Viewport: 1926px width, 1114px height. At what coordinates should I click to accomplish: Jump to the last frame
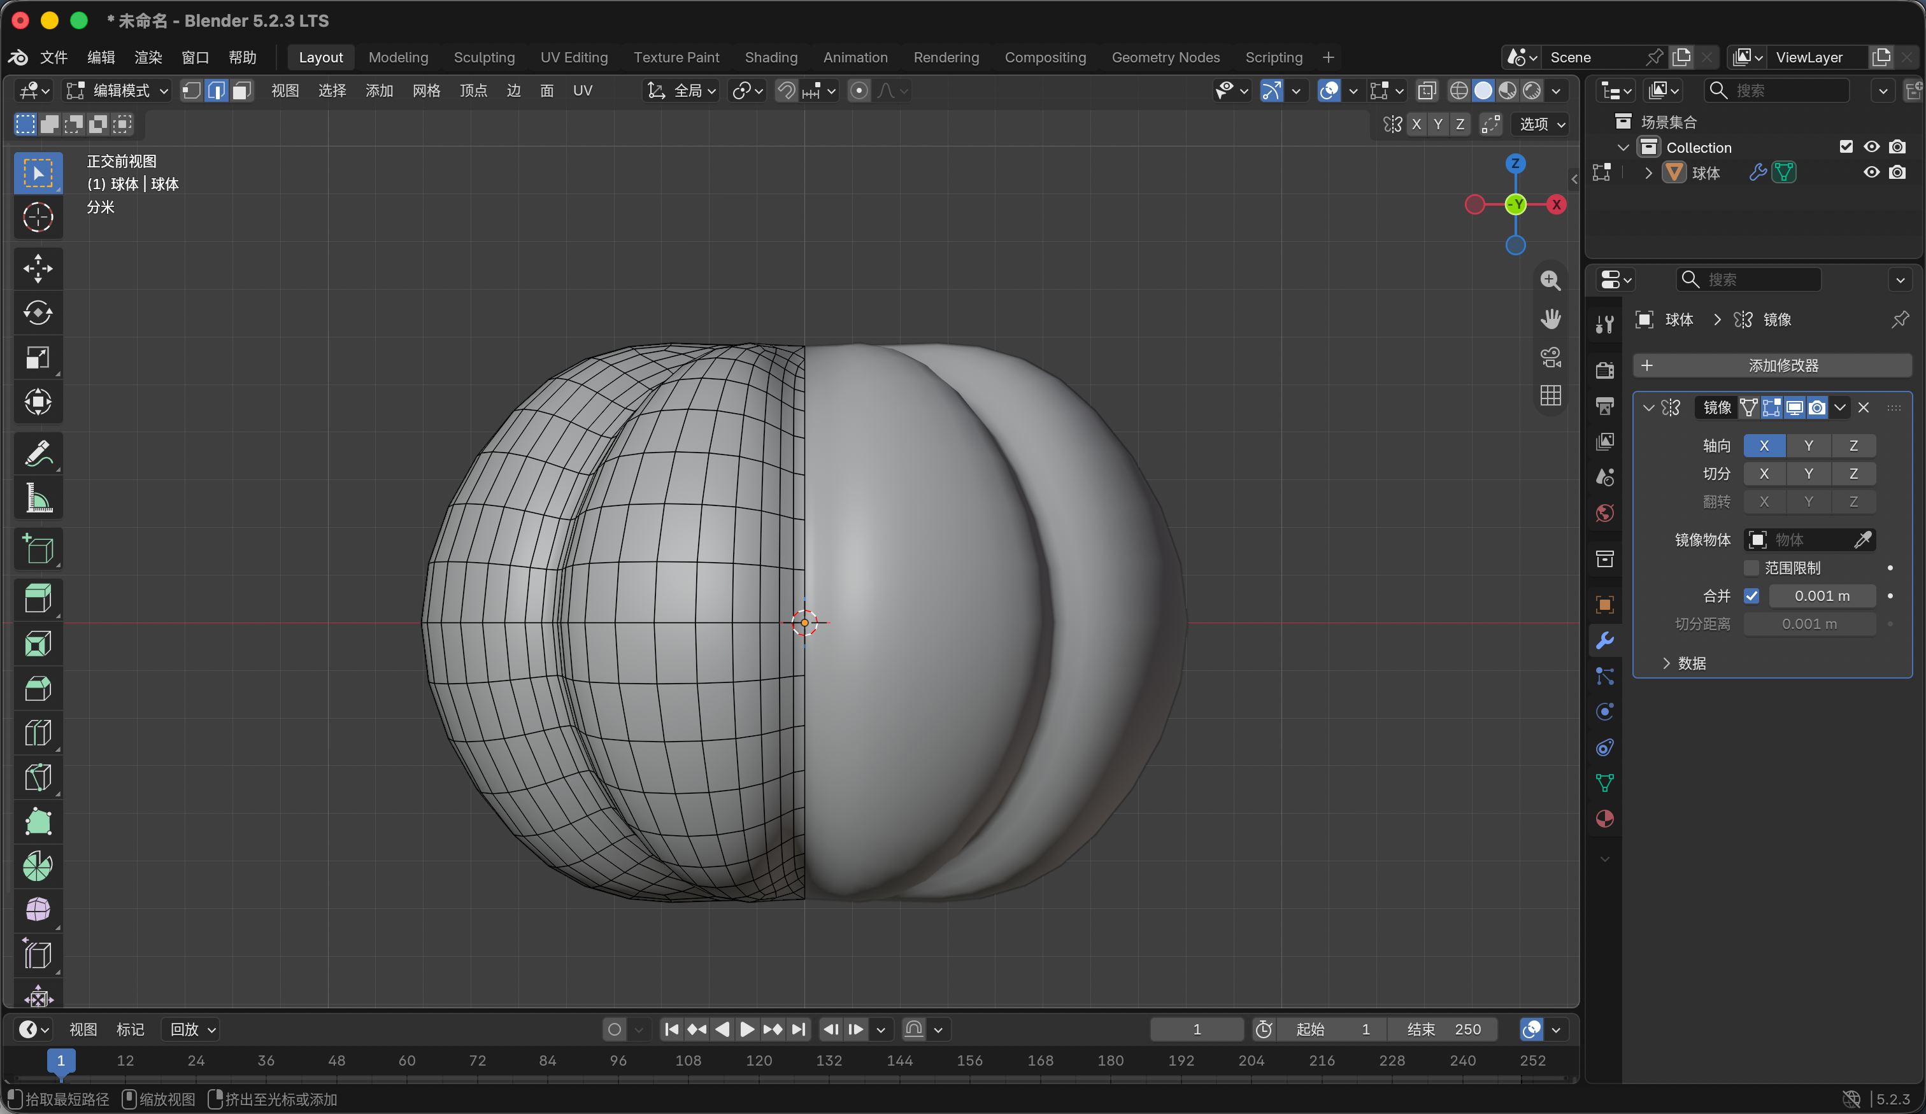(798, 1029)
